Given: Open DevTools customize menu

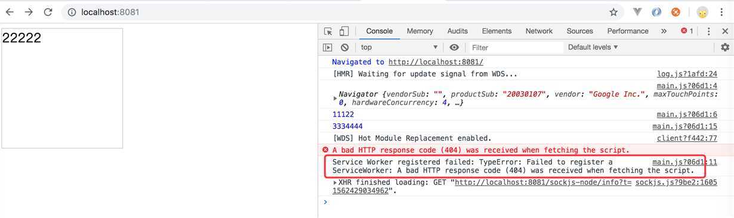Looking at the screenshot, I should tap(708, 32).
